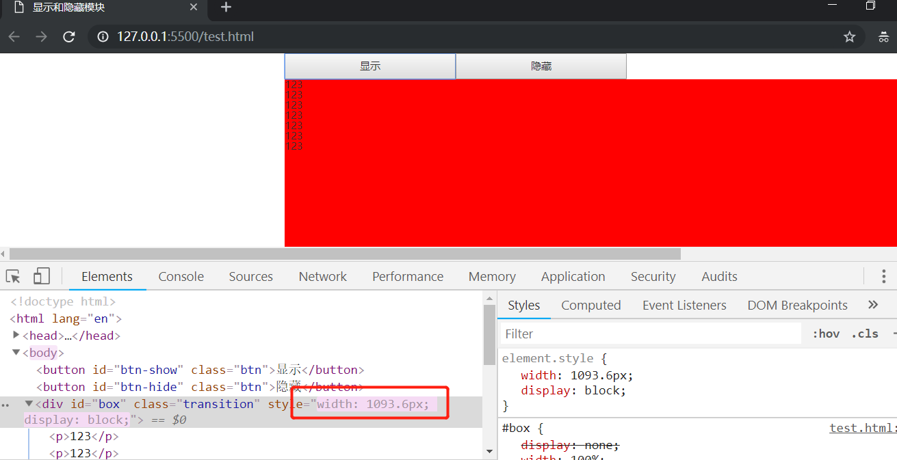Reload the current page
Viewport: 897px width, 460px height.
click(69, 36)
